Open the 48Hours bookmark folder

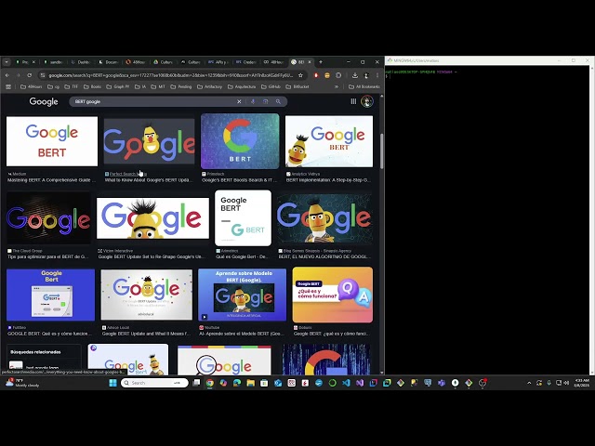(31, 86)
